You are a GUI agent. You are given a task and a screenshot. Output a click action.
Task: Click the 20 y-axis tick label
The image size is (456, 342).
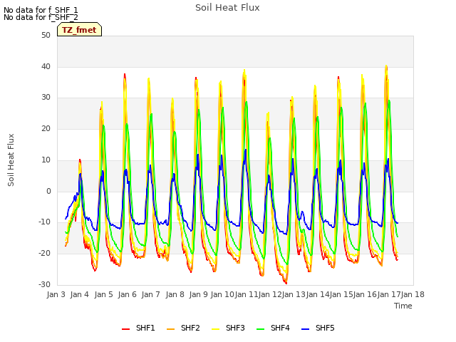46,128
